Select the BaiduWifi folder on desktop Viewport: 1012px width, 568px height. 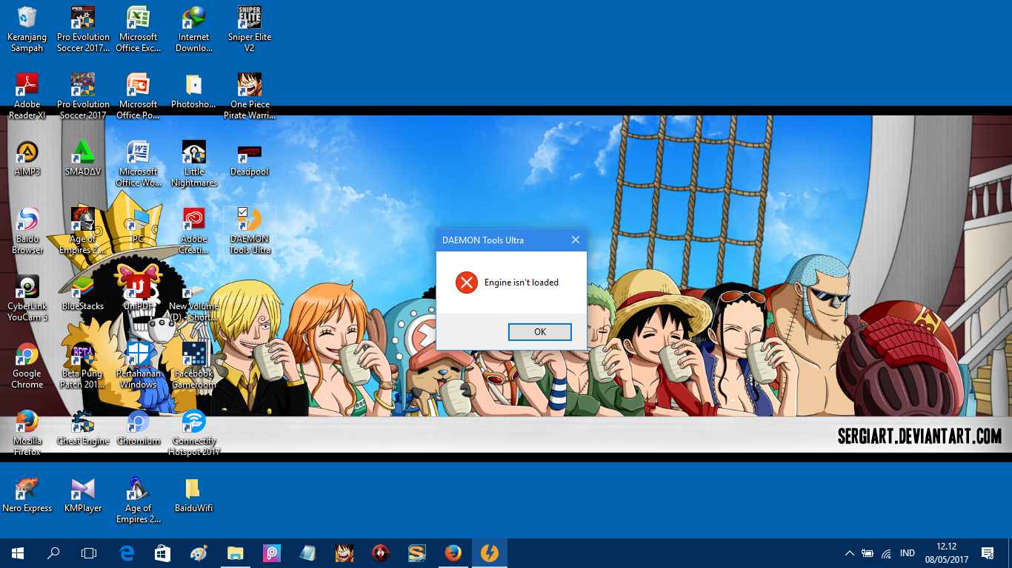pyautogui.click(x=194, y=495)
